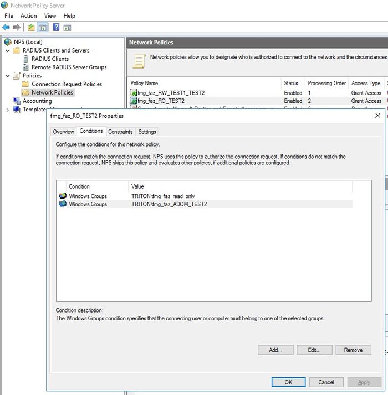Select the TRITON\fmg_faz_ADOM_TEST2 value
388x395 pixels.
coord(169,204)
